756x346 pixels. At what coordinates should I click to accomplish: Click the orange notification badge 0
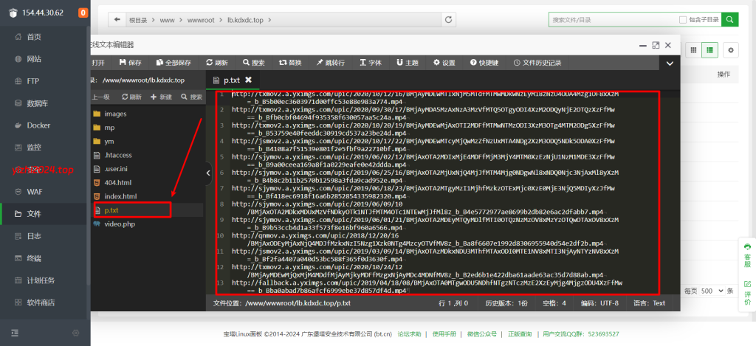83,13
